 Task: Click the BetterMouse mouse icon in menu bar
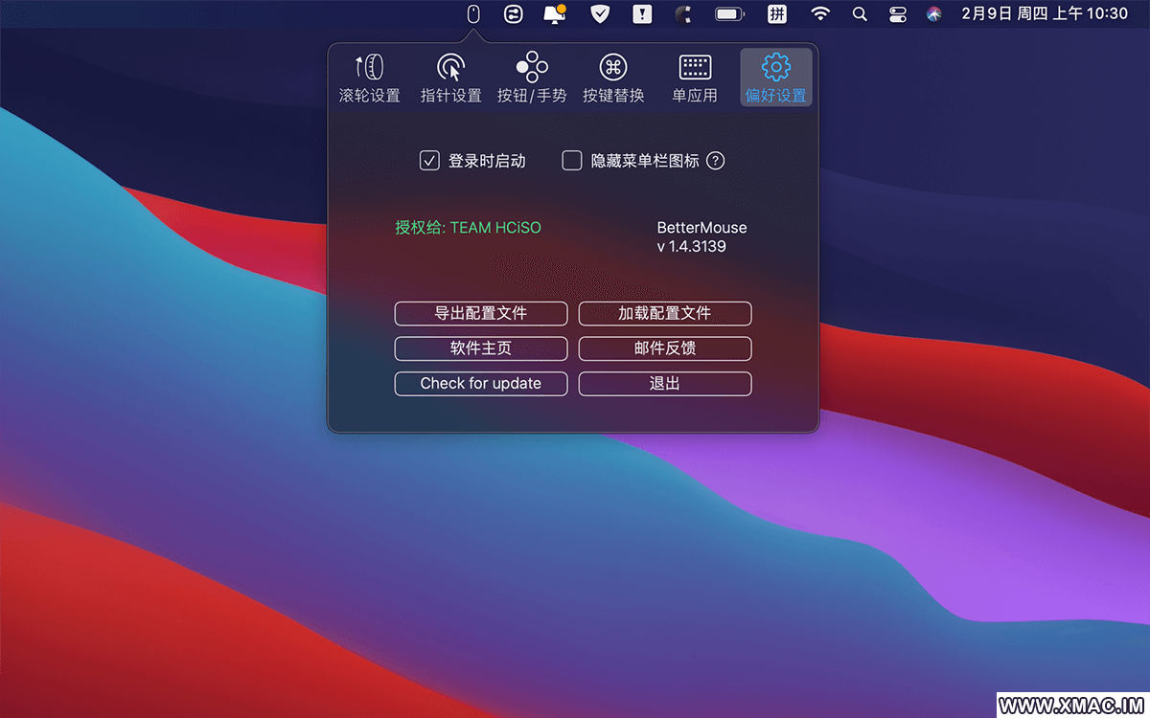(x=472, y=13)
